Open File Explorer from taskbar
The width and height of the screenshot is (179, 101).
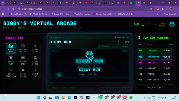(x=63, y=98)
